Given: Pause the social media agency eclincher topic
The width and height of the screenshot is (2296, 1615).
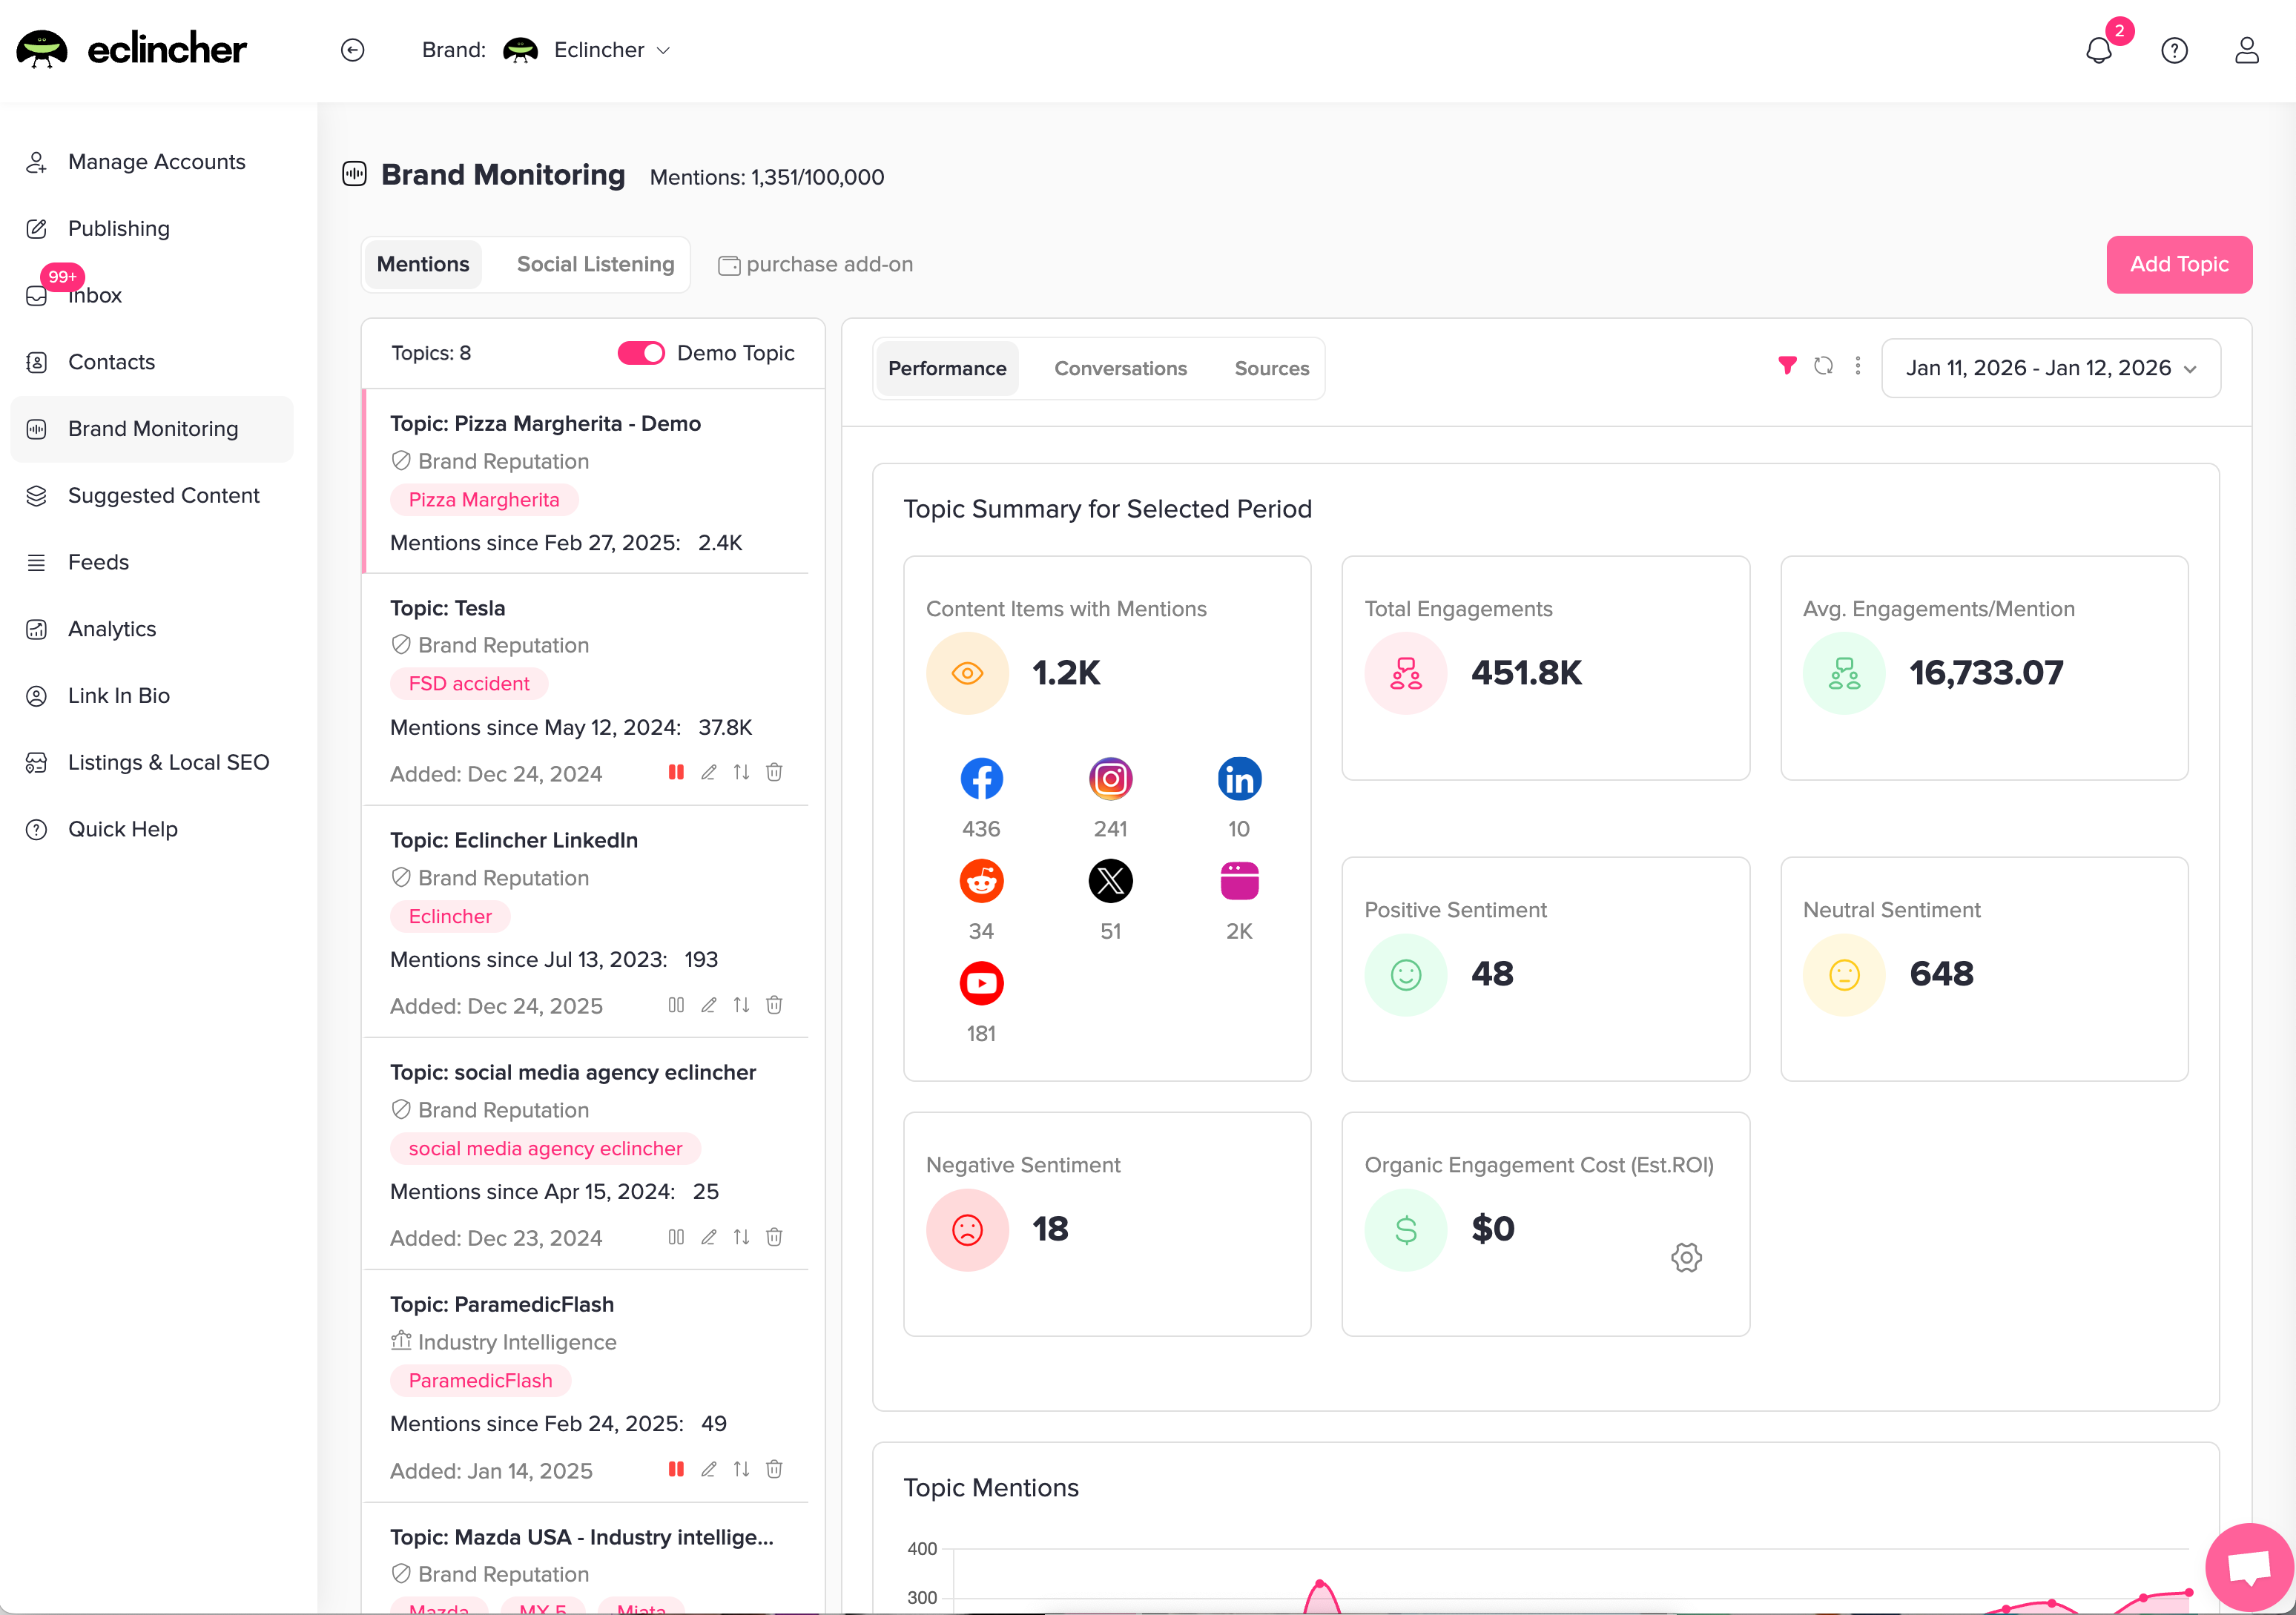Looking at the screenshot, I should tap(676, 1237).
